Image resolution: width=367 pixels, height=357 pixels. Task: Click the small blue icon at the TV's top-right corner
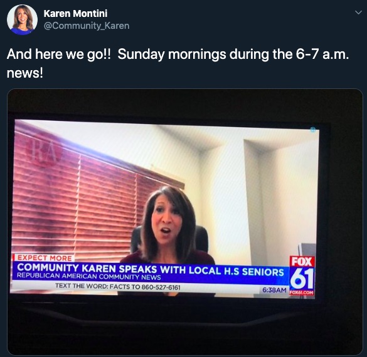pos(313,130)
